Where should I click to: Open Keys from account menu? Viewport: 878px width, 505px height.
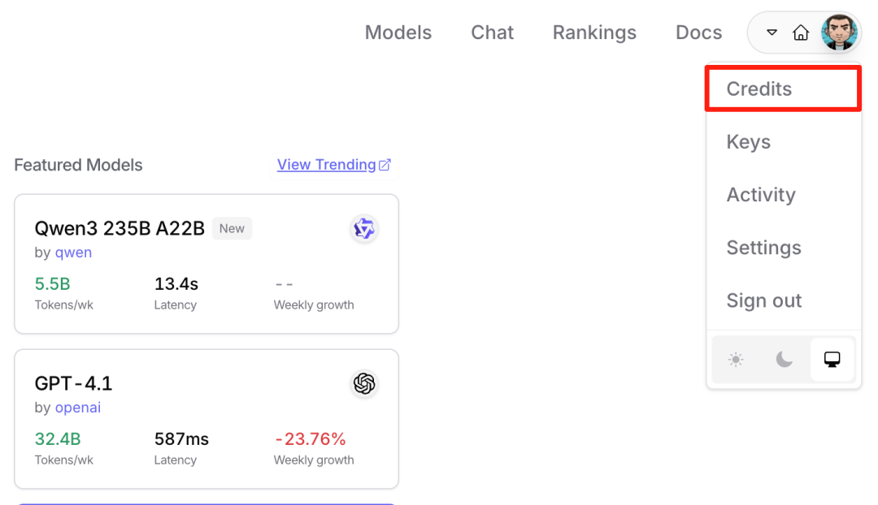pos(749,142)
